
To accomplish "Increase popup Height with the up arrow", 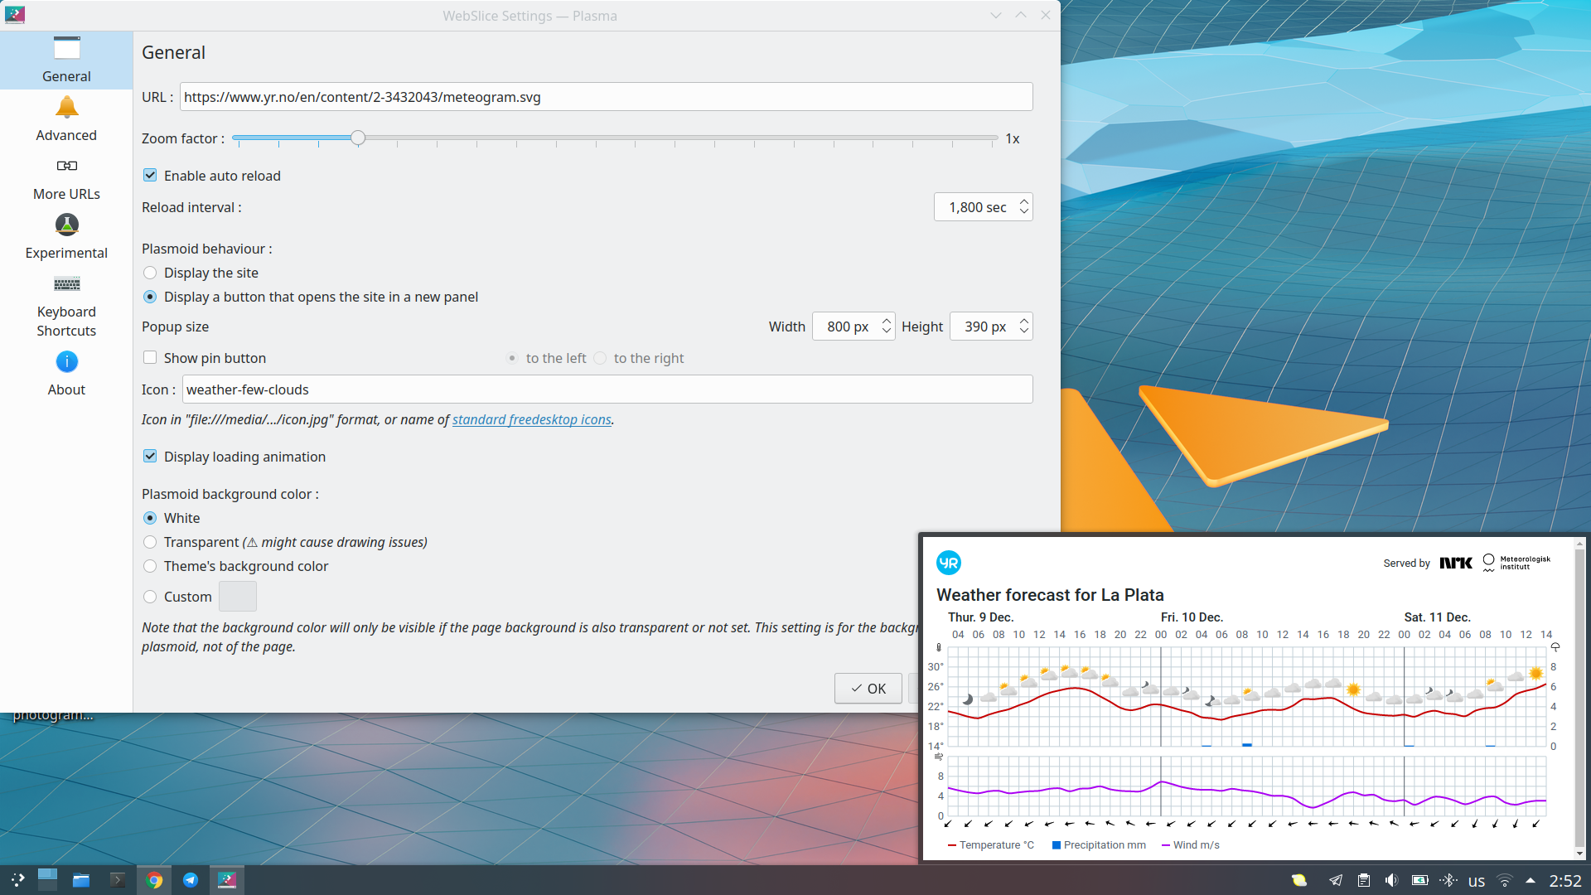I will [x=1024, y=321].
